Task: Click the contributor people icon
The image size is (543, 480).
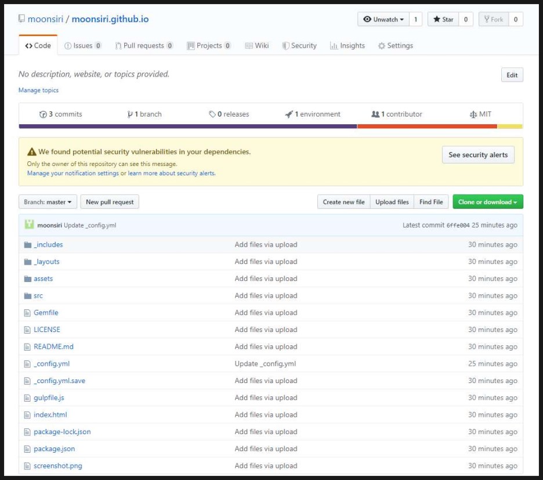Action: (x=375, y=114)
